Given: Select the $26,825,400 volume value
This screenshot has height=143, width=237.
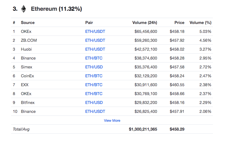Looking at the screenshot, I should coord(146,111).
